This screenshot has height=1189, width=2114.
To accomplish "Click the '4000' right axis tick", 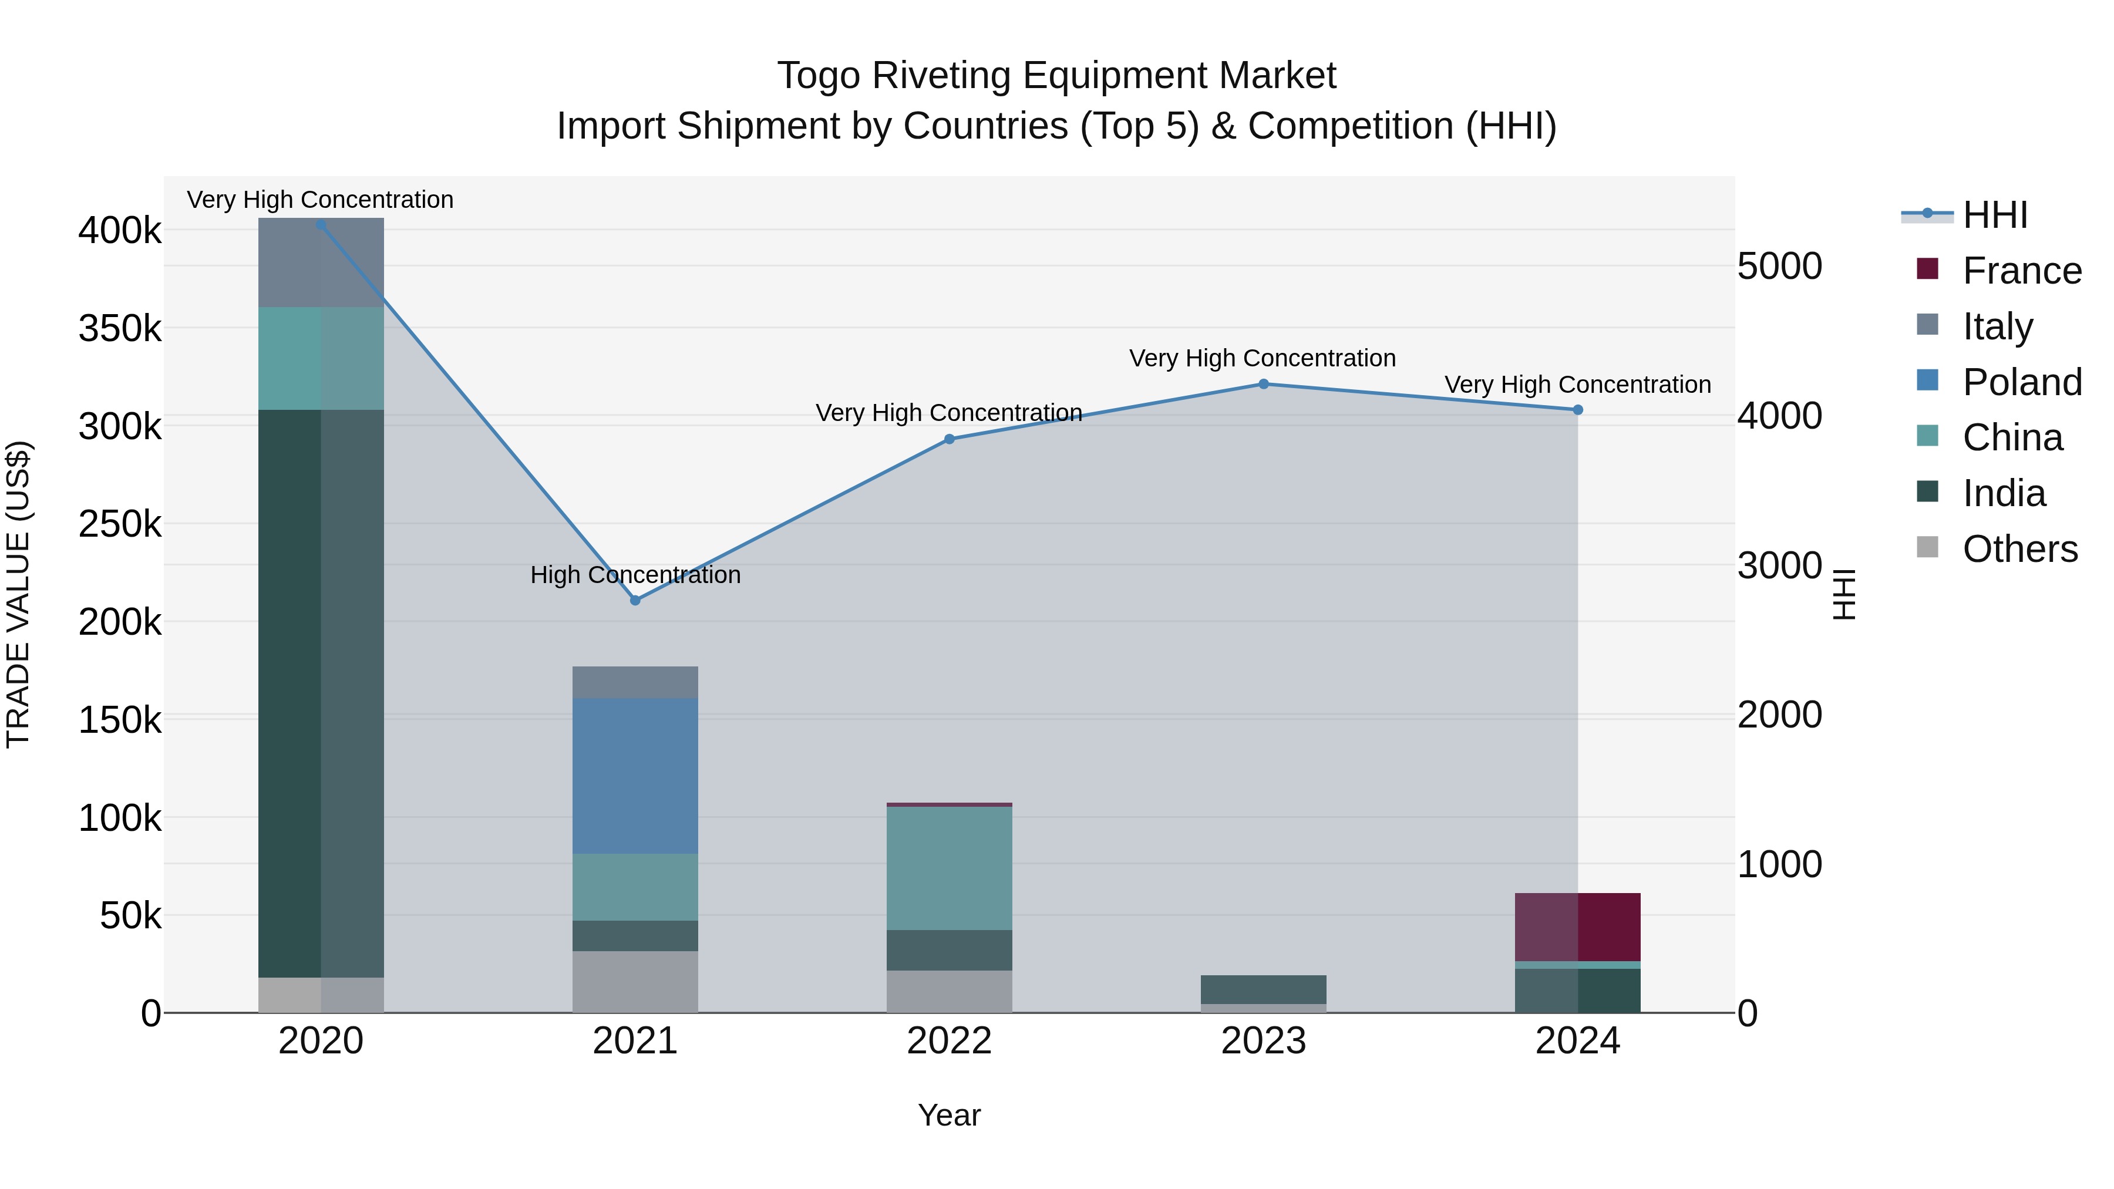I will coord(1780,415).
